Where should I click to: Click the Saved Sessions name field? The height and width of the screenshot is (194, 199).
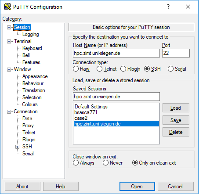pos(116,97)
